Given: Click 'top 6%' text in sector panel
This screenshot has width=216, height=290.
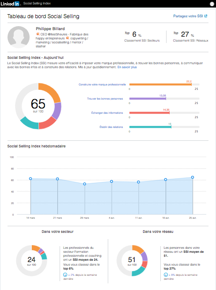Looking at the screenshot, I should click(68, 269).
